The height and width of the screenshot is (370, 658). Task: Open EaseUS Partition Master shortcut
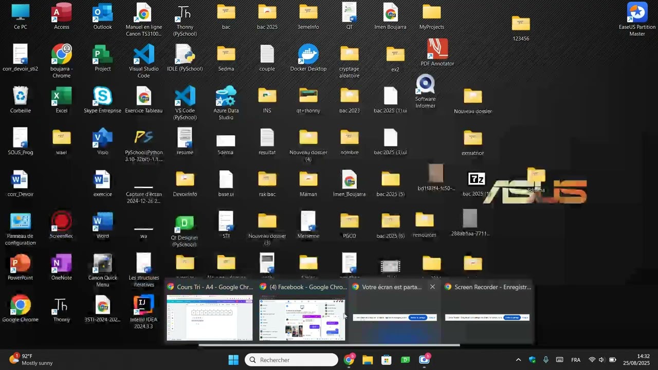coord(637,20)
